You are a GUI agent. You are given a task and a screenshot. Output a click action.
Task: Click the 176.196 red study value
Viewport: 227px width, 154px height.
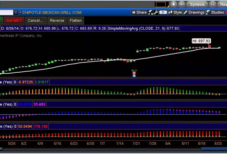coord(41,126)
